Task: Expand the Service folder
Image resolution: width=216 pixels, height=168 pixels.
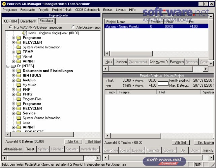Action: [13, 113]
